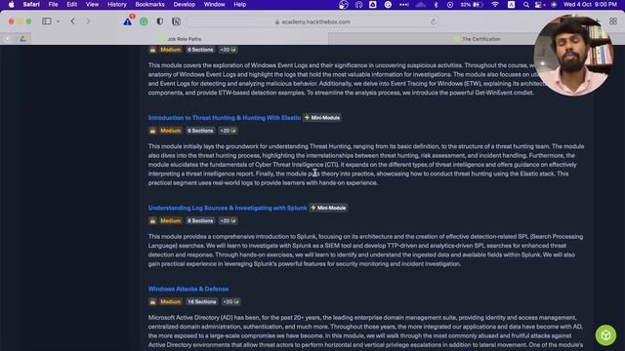Click the +20 reward badge under Splunk module
Viewport: 625px width, 351px height.
tap(228, 221)
